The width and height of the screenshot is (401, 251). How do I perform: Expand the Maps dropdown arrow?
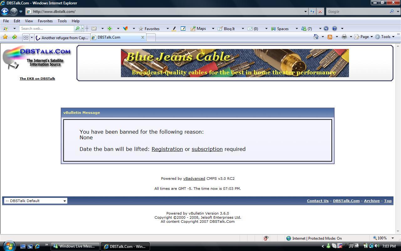point(213,29)
